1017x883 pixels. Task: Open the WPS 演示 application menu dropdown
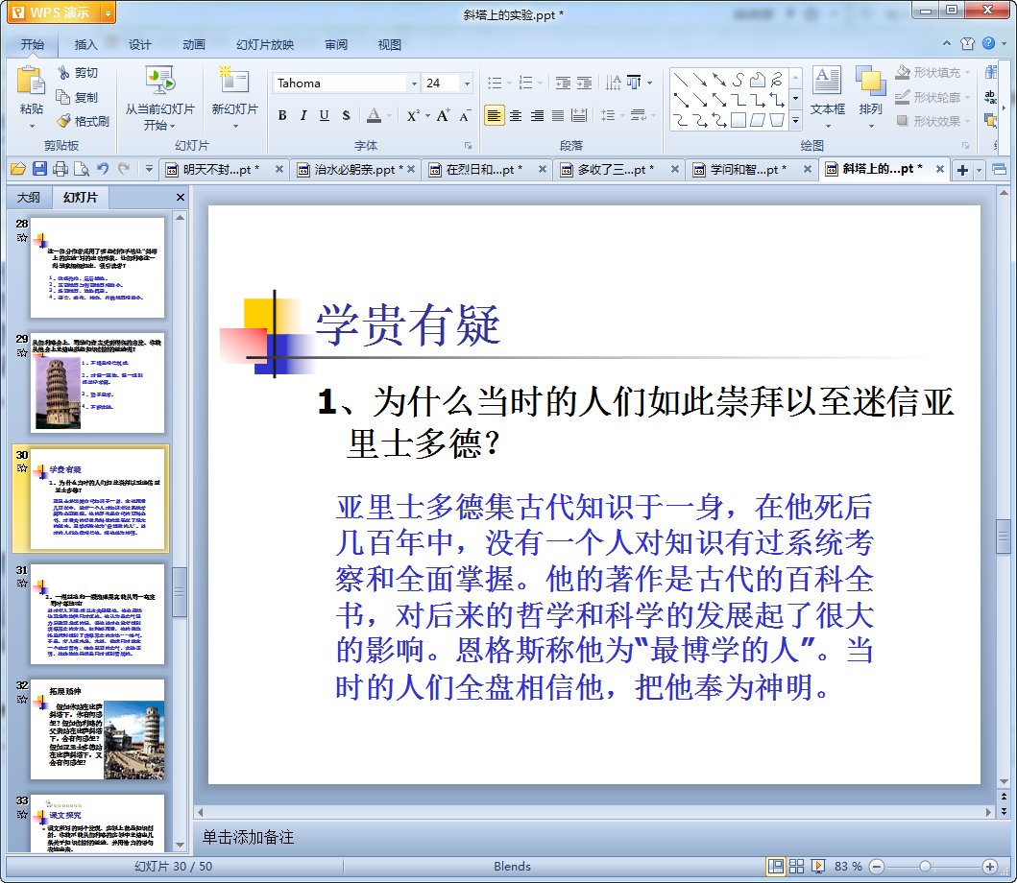108,12
